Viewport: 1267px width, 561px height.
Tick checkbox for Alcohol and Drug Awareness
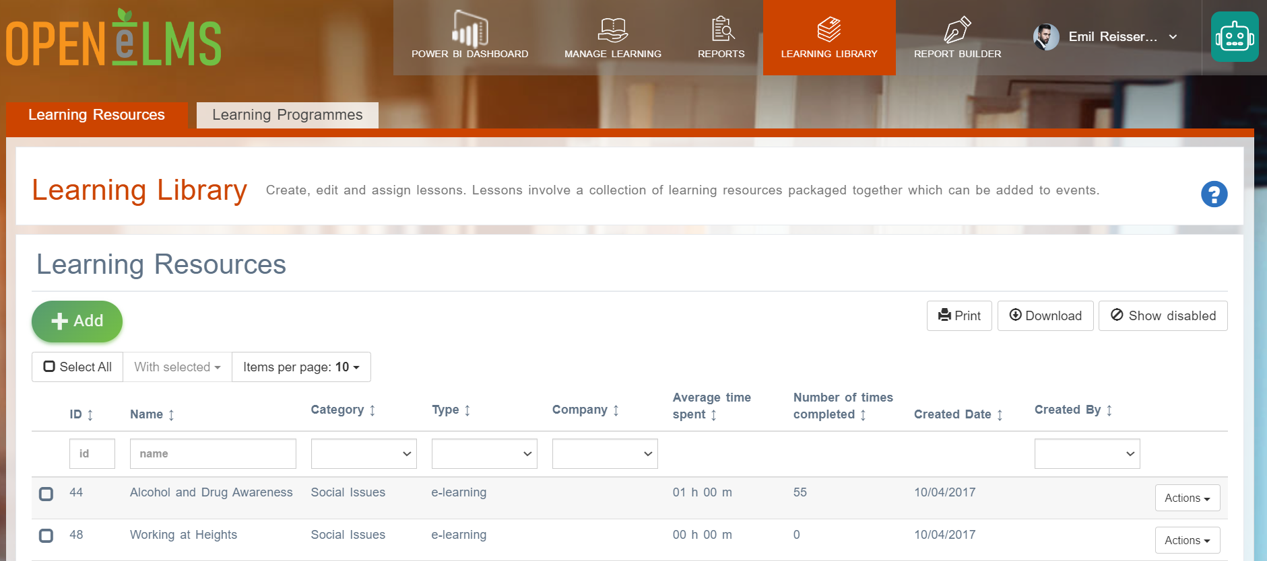tap(46, 494)
